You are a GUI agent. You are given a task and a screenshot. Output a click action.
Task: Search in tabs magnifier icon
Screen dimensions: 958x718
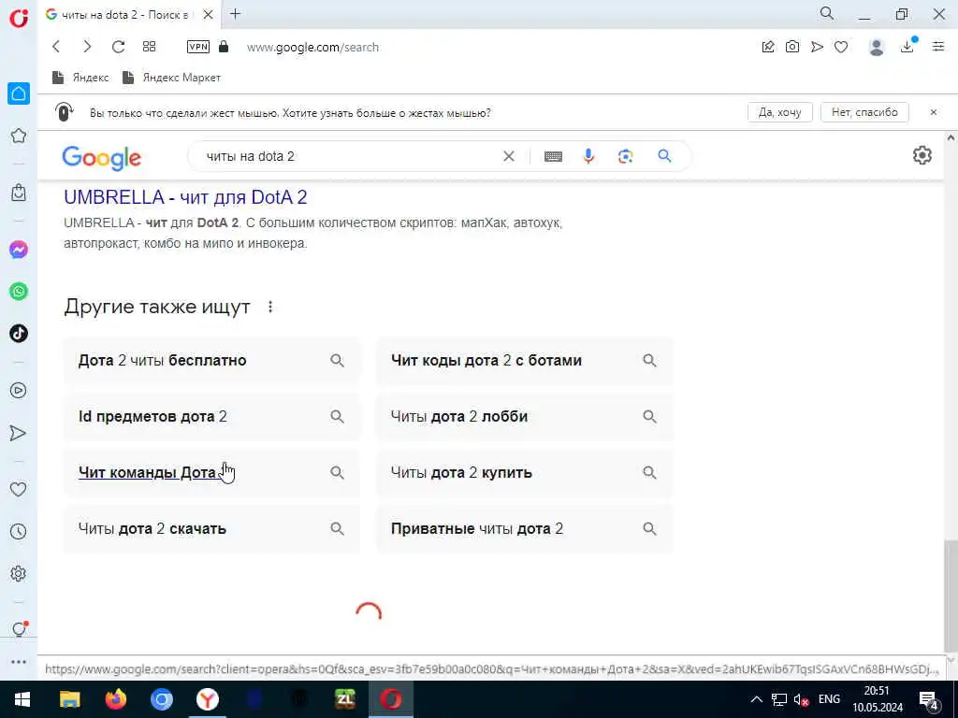(827, 13)
